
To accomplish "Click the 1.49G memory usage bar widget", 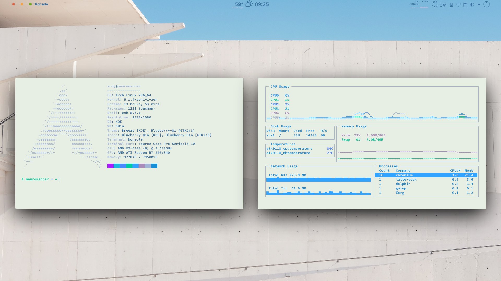I will click(x=424, y=4).
